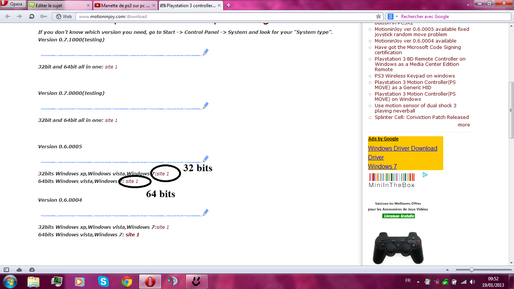Open 32bits 'site 1' link for Version 0.6.0005
This screenshot has height=289, width=514.
click(x=163, y=174)
